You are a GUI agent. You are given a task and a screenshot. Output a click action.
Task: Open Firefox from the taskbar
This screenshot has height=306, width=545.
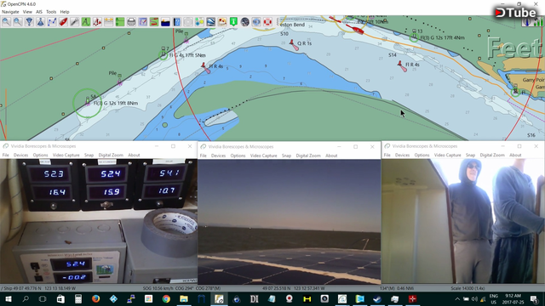click(95, 298)
